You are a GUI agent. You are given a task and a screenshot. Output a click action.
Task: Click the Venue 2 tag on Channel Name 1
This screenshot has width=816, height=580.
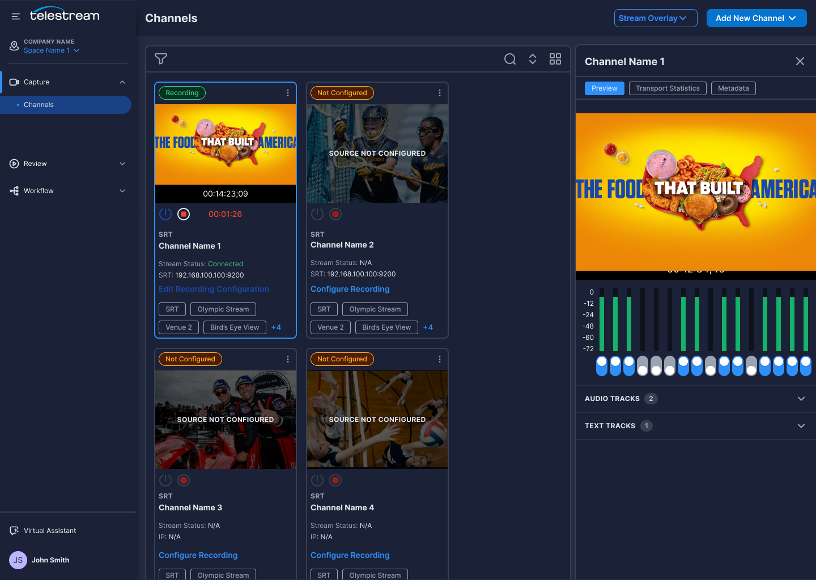click(x=178, y=327)
